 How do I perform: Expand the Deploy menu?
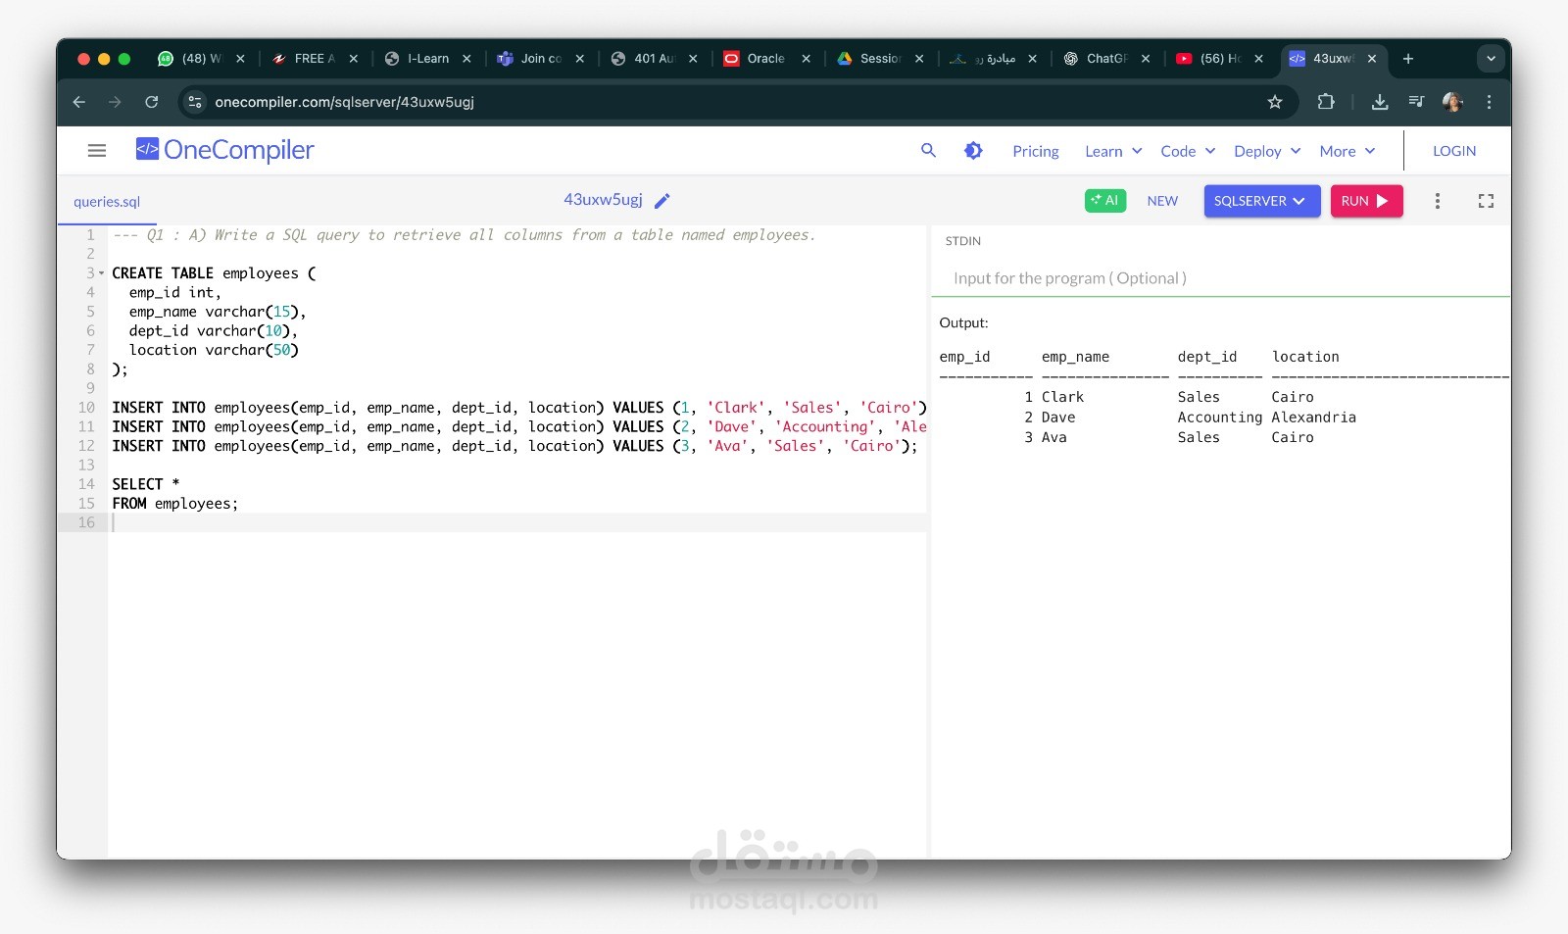coord(1265,151)
